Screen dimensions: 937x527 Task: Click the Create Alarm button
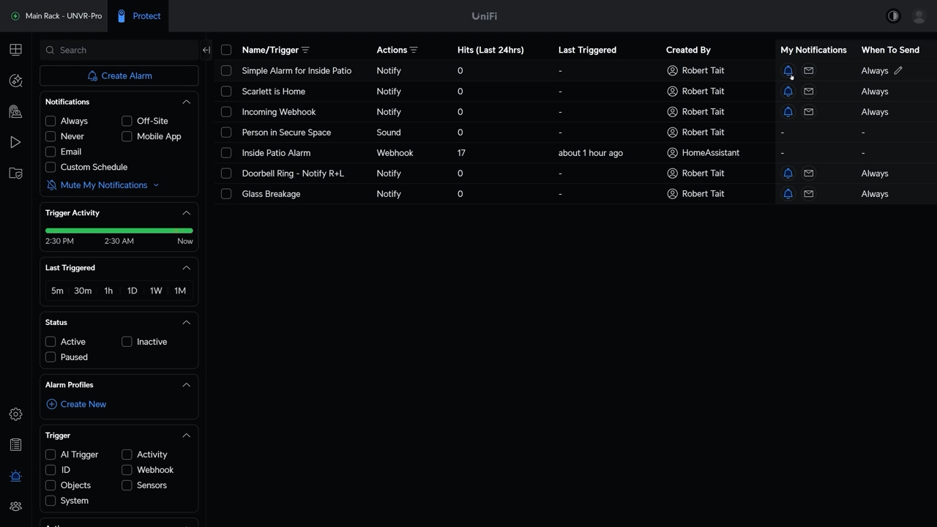click(x=119, y=76)
